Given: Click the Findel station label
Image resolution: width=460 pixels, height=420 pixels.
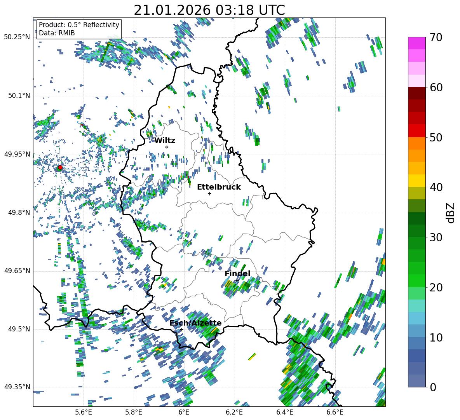Looking at the screenshot, I should 237,274.
